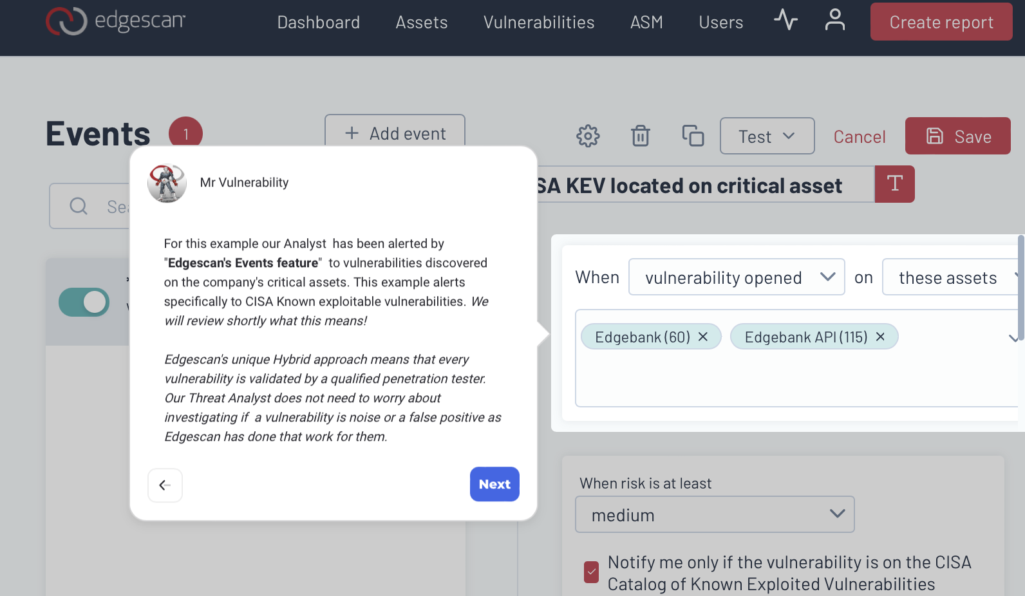Click the event title input field
This screenshot has width=1025, height=596.
[x=706, y=185]
